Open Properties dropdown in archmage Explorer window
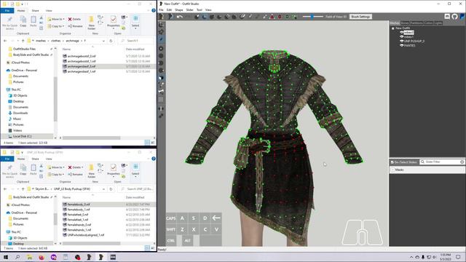The width and height of the screenshot is (466, 262). pyautogui.click(x=114, y=23)
